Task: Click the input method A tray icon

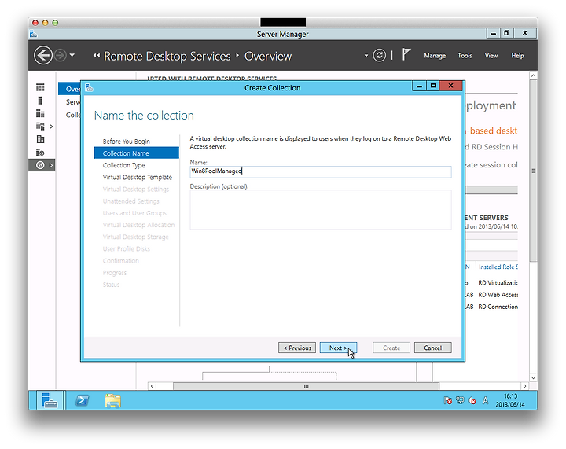Action: coord(486,400)
